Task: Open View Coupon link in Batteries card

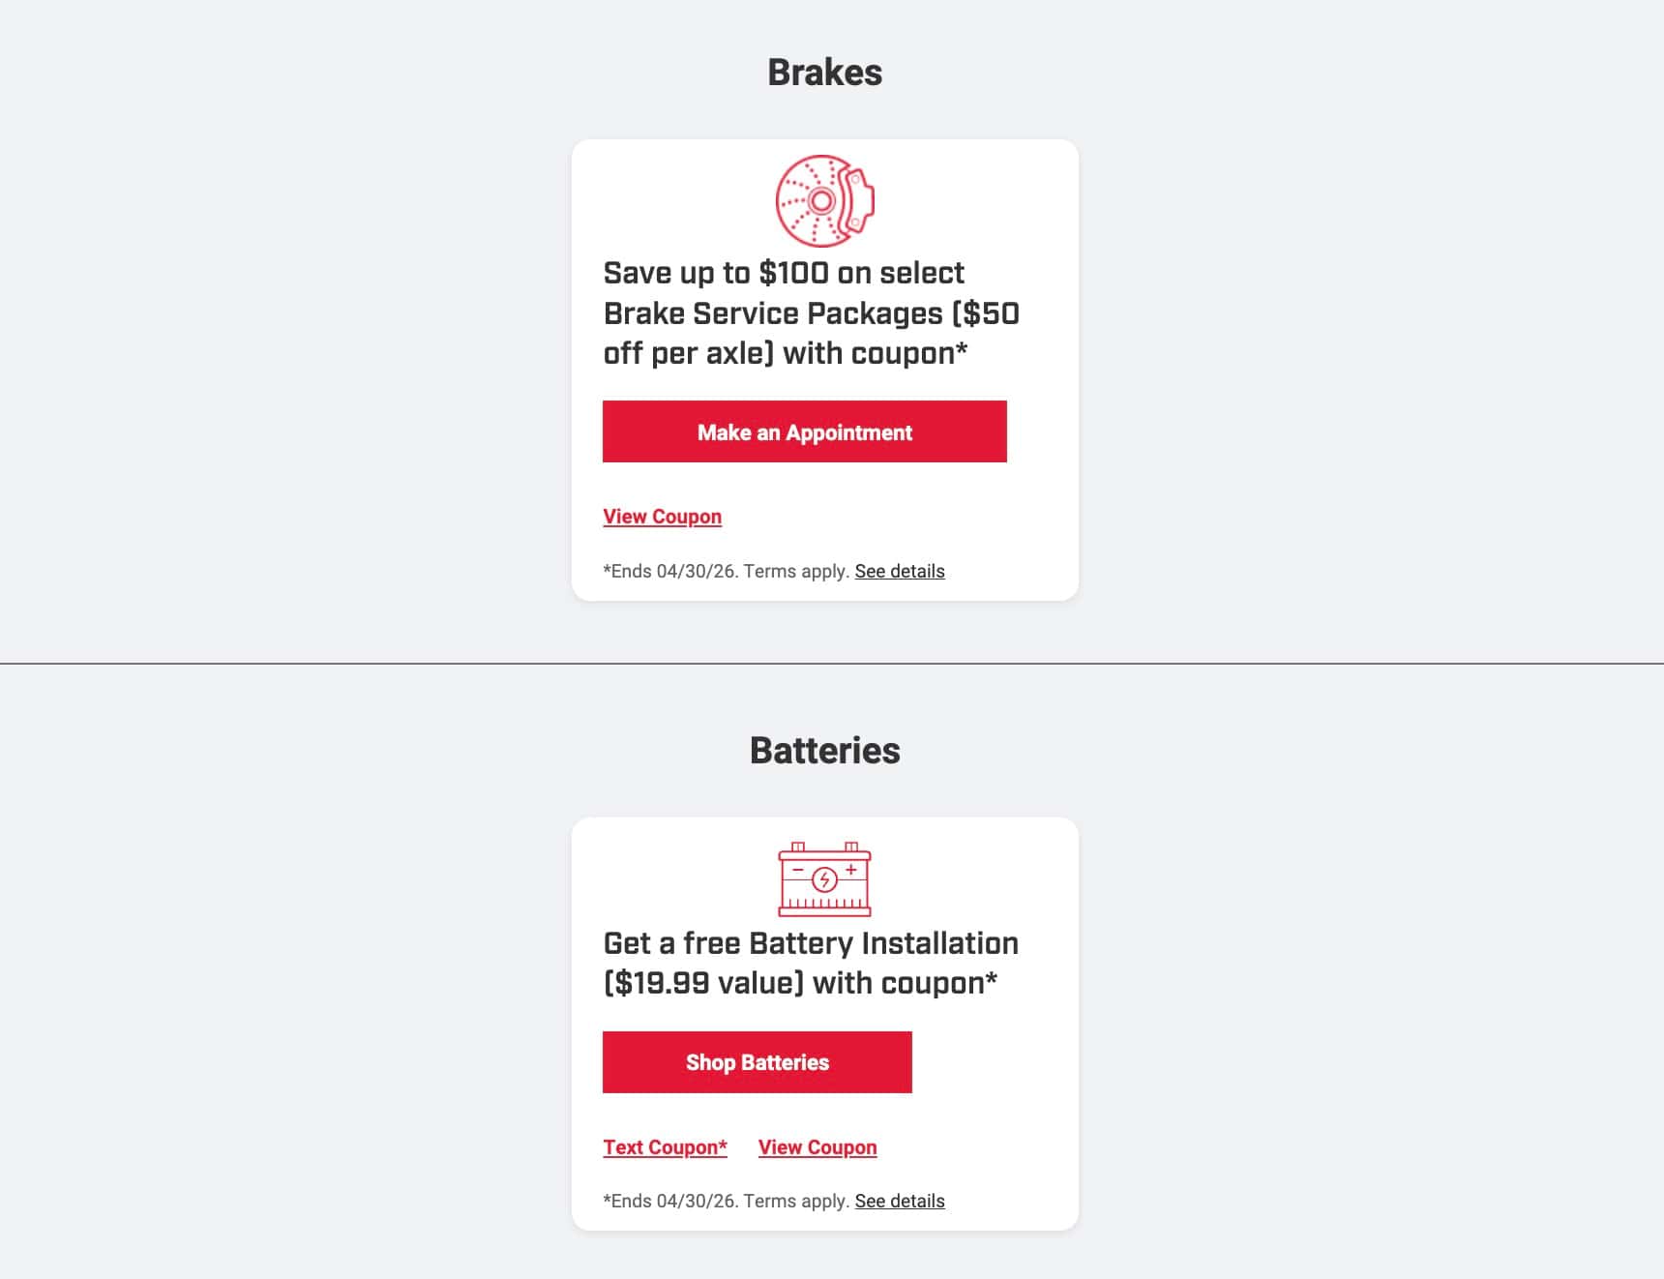Action: [817, 1147]
